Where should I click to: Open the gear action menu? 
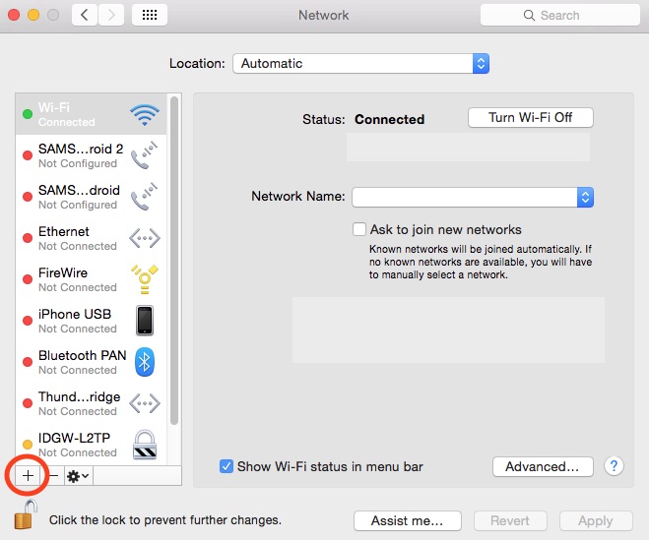coord(79,475)
